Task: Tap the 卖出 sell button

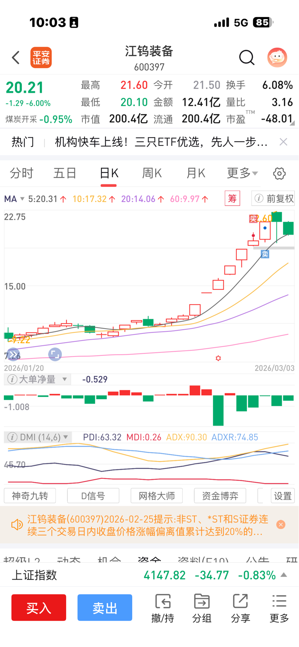Action: (105, 607)
